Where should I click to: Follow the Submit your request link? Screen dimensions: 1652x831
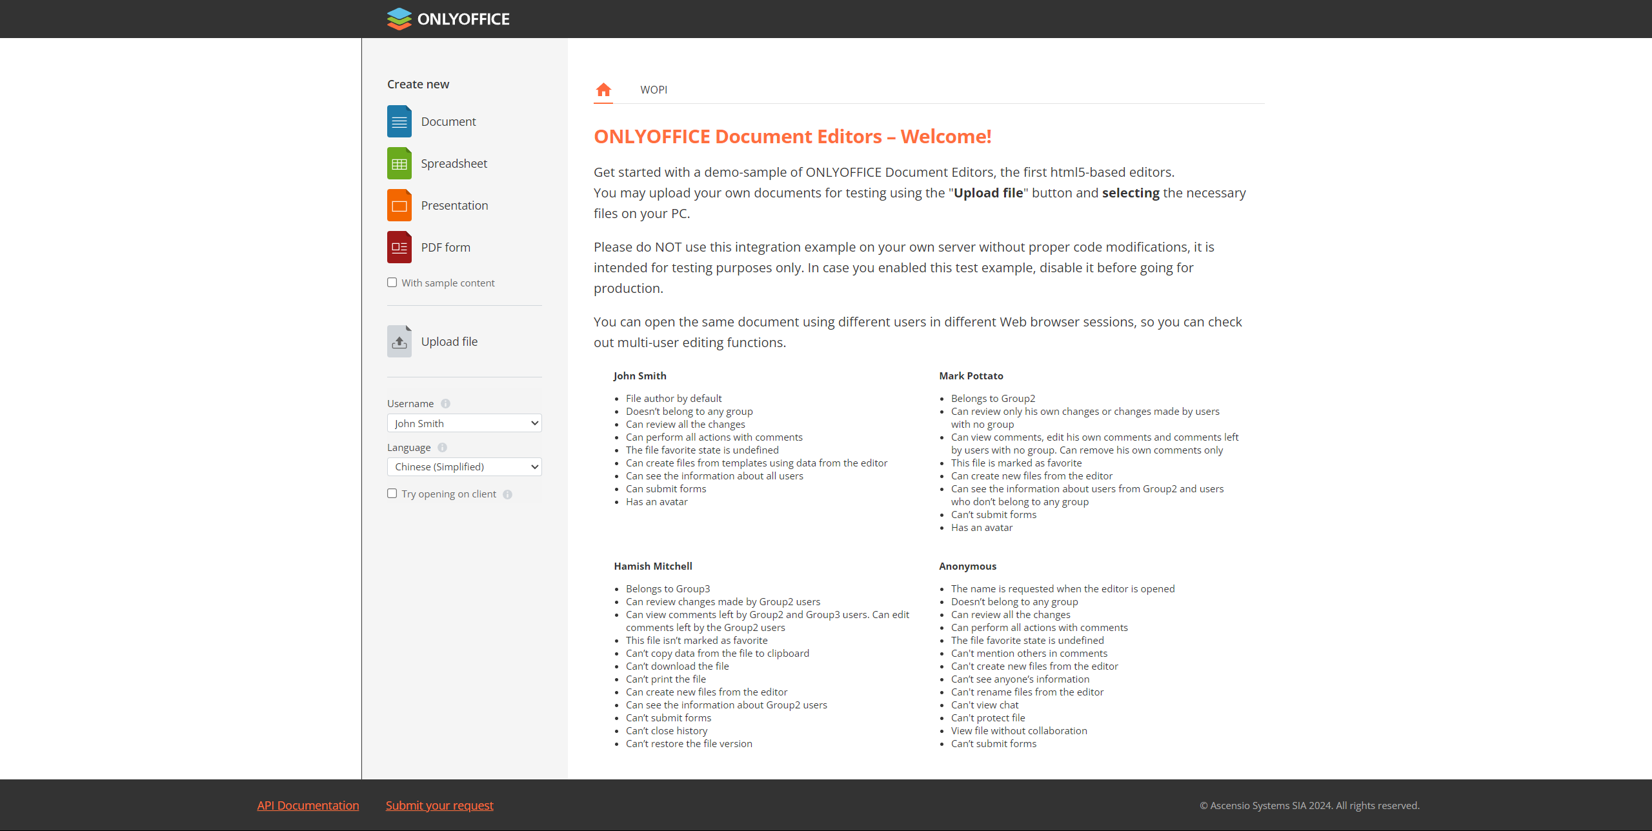tap(439, 805)
